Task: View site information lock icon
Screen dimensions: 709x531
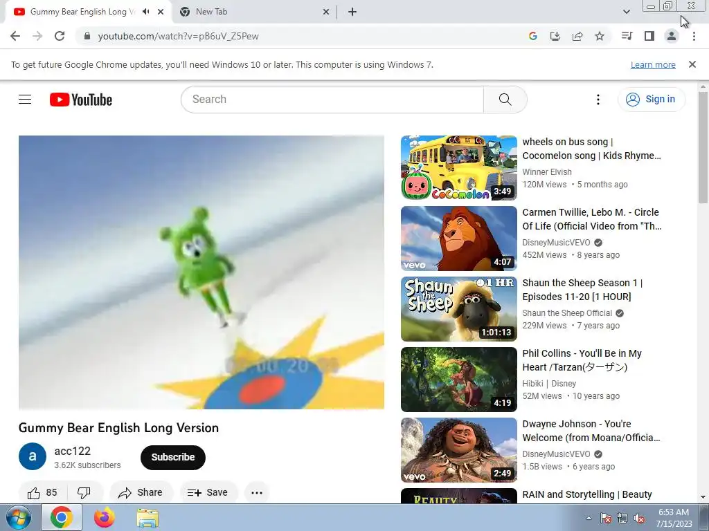Action: tap(87, 36)
